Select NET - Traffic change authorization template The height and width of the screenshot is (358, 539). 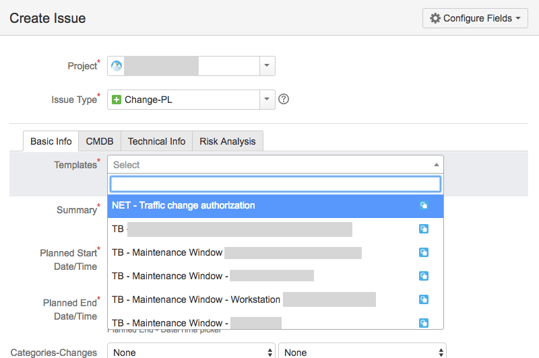click(276, 205)
